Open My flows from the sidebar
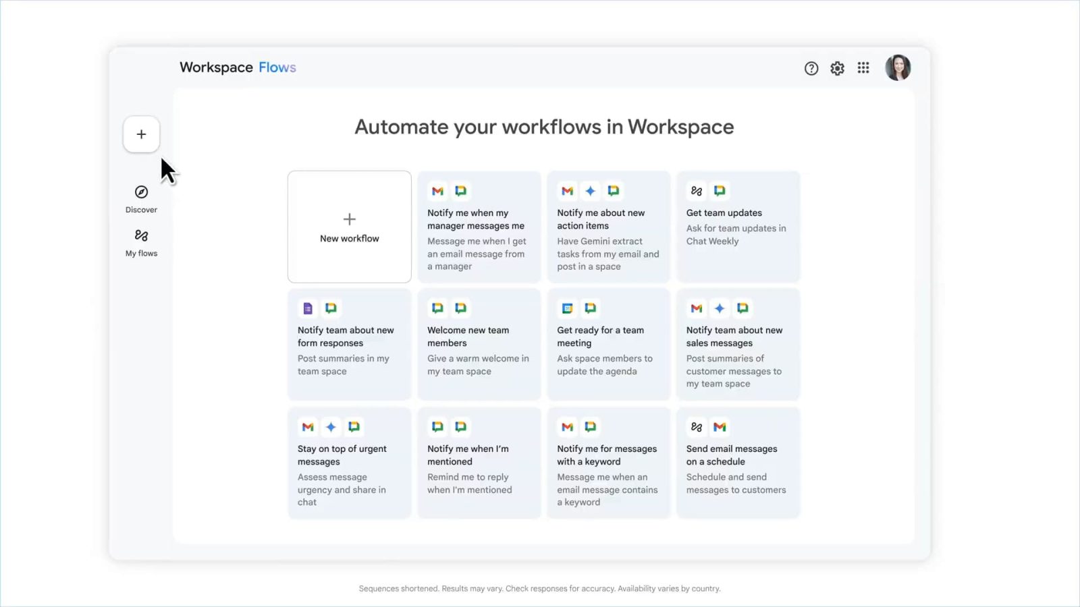This screenshot has height=607, width=1080. click(x=141, y=241)
